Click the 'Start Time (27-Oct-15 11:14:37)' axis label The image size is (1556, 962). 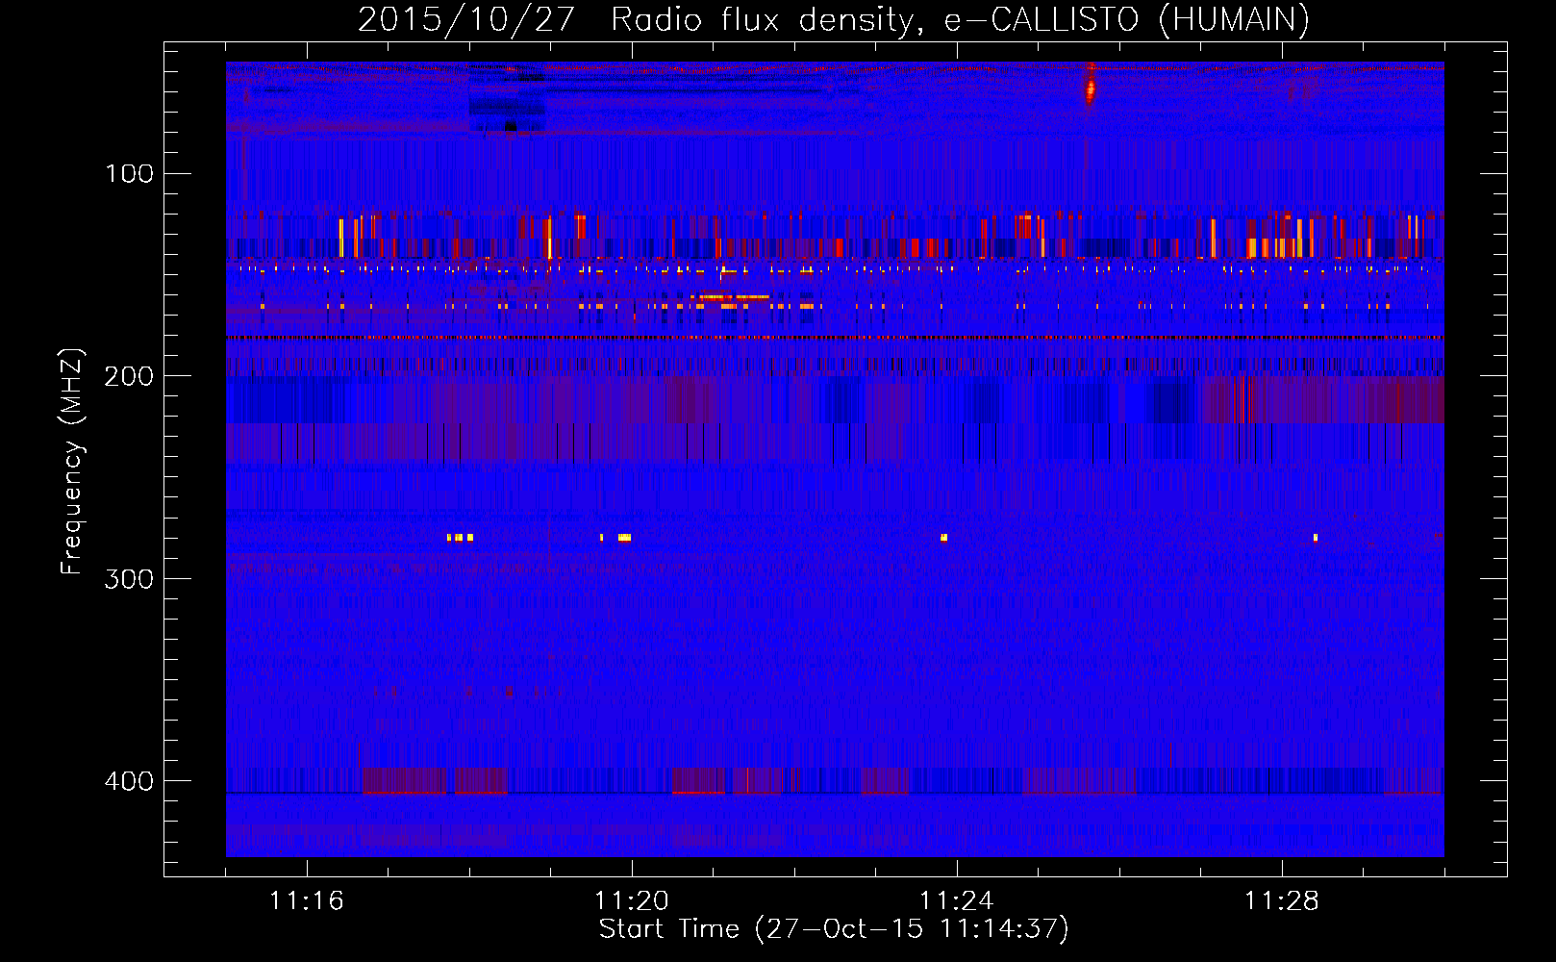[x=834, y=929]
